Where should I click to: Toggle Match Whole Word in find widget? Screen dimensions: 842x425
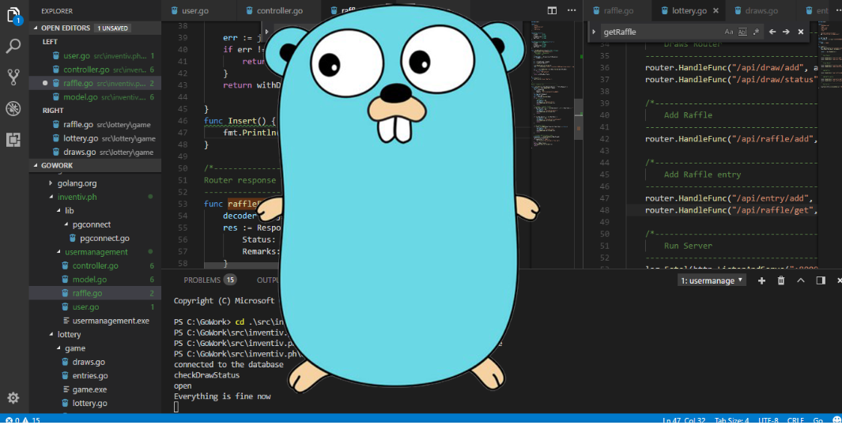point(742,32)
